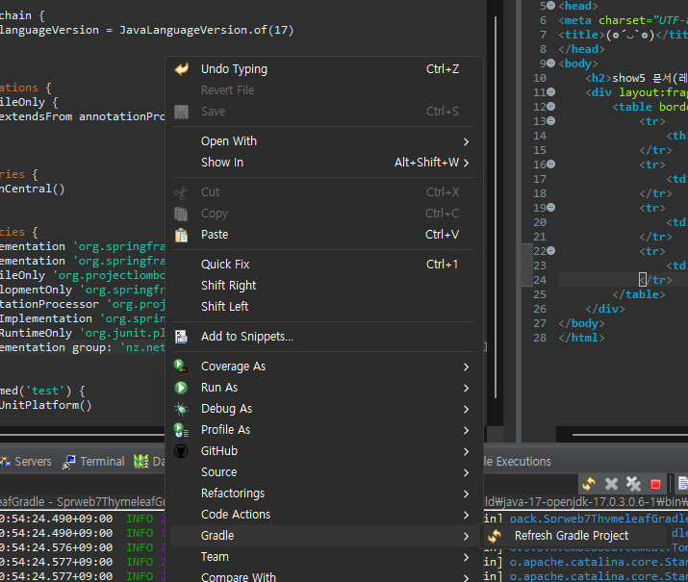Collapse the fold marker on line 22 tr
The height and width of the screenshot is (582, 688).
click(551, 251)
